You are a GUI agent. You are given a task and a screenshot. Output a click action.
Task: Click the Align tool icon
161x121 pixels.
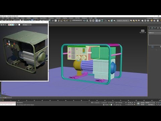tap(87, 21)
